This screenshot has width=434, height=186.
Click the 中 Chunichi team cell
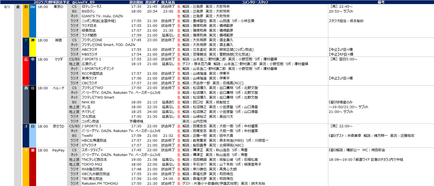tap(33, 71)
